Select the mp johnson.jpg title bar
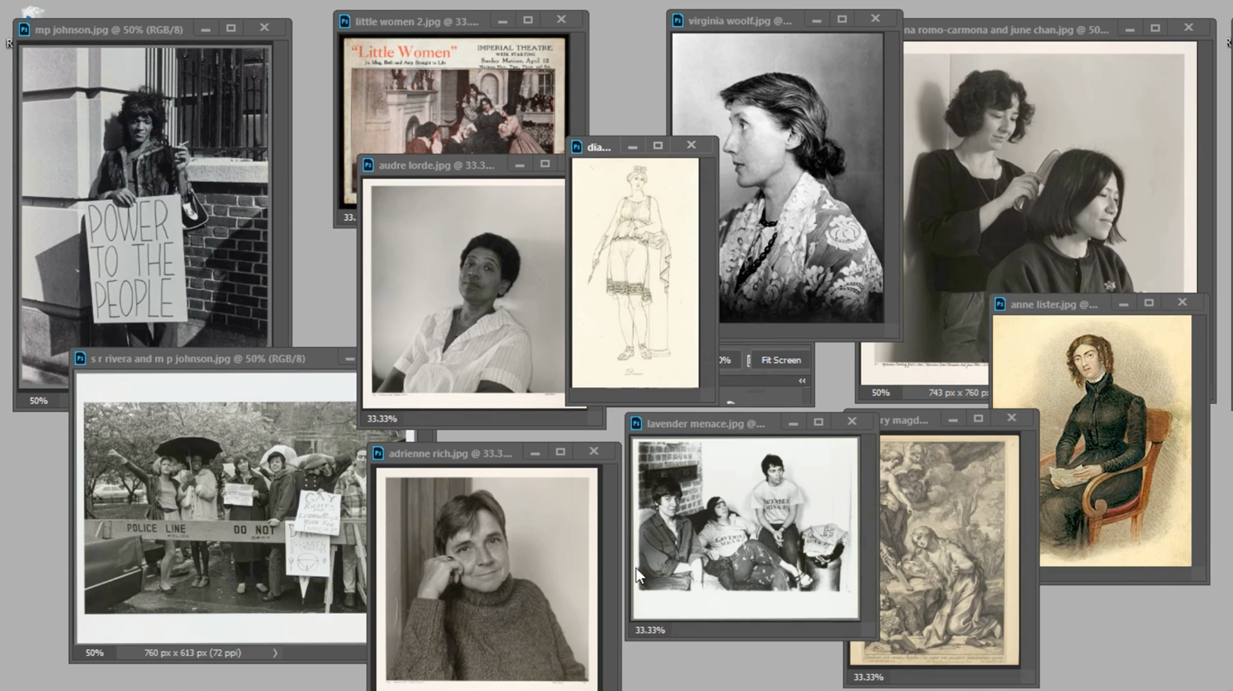The width and height of the screenshot is (1233, 691). pyautogui.click(x=152, y=29)
